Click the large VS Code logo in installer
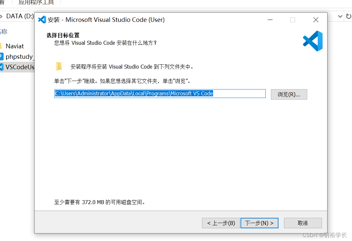This screenshot has width=352, height=241. pos(313,41)
